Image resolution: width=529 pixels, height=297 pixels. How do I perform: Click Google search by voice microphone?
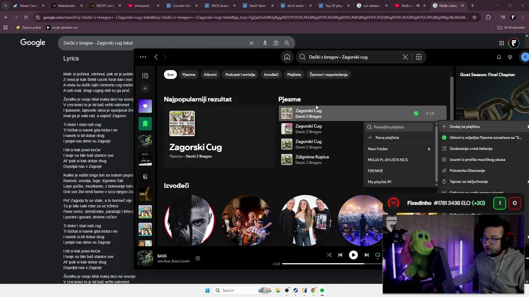tap(265, 43)
